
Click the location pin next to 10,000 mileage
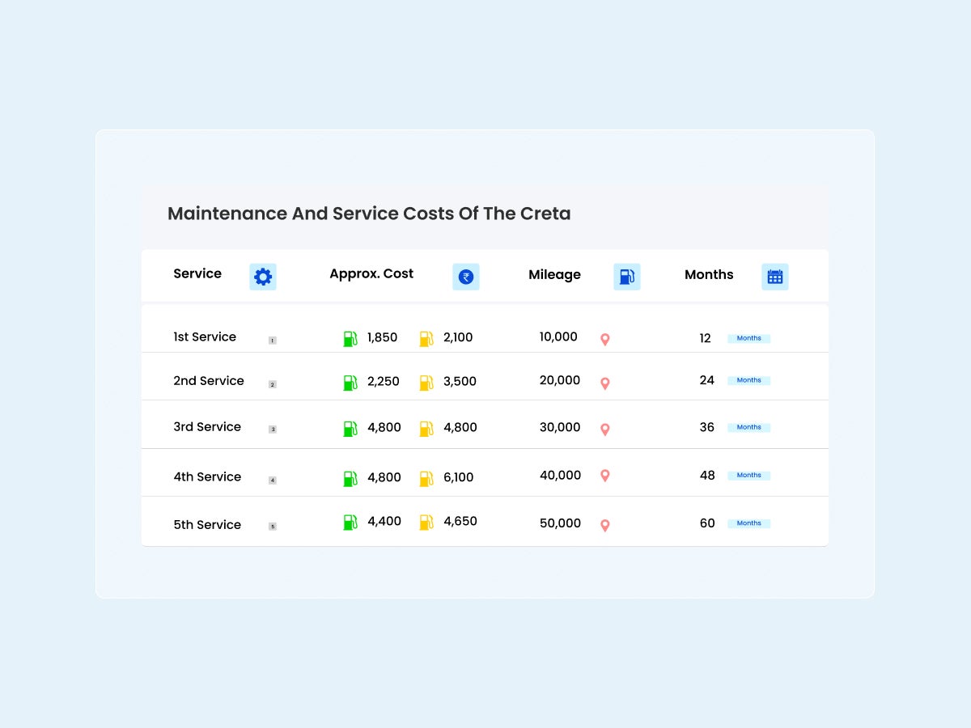click(604, 340)
